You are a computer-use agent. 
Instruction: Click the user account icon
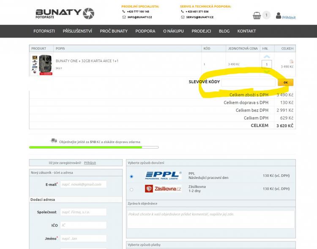click(279, 16)
